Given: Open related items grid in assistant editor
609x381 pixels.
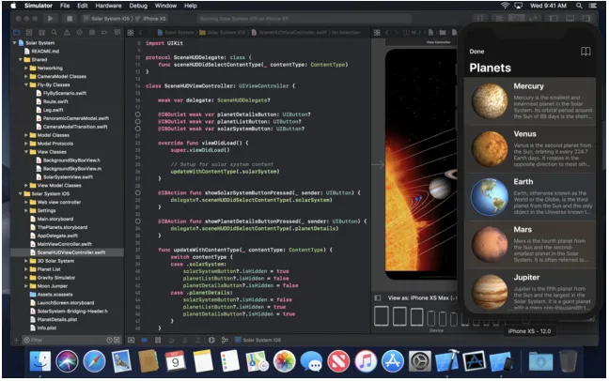Looking at the screenshot, I should click(x=377, y=33).
